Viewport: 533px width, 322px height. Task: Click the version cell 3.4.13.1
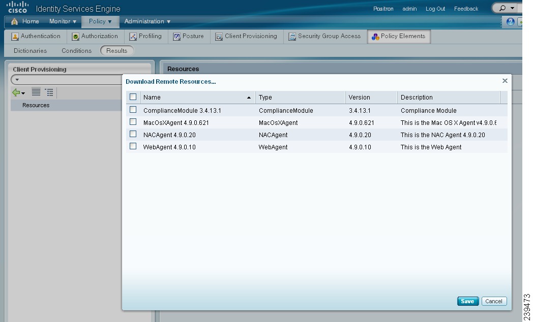point(360,111)
